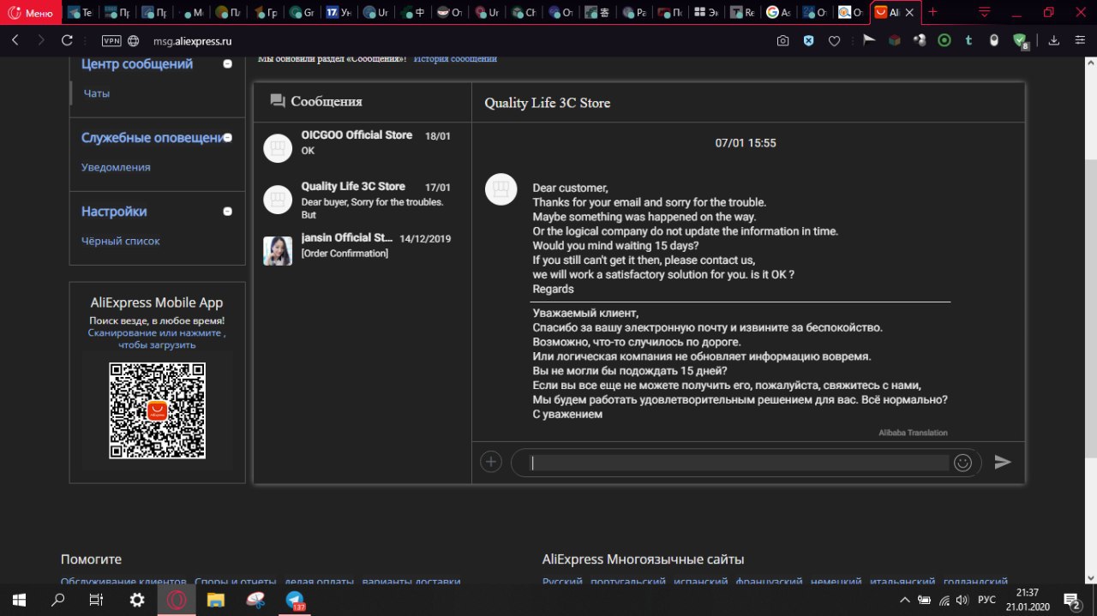Open the Windows Start menu
The width and height of the screenshot is (1097, 616).
pos(19,600)
